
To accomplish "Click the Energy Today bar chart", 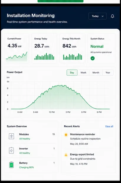I will pos(44,56).
